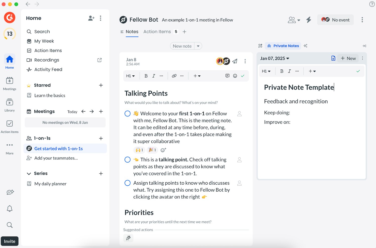
Task: Open the meeting header kebab menu
Action: pyautogui.click(x=362, y=20)
